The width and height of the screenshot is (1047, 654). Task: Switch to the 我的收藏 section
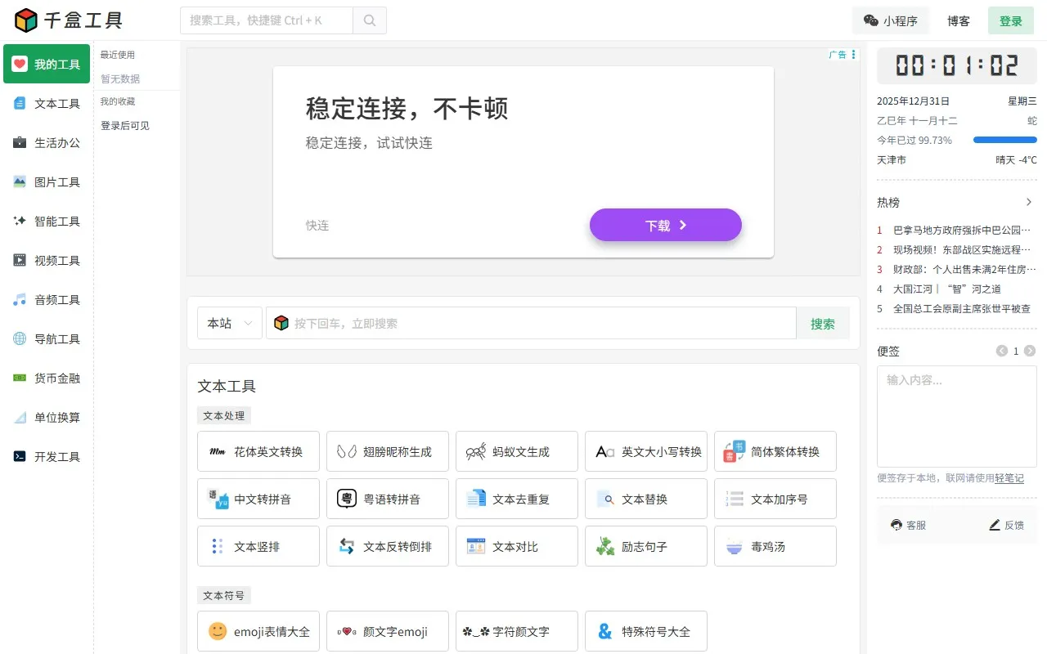(118, 101)
